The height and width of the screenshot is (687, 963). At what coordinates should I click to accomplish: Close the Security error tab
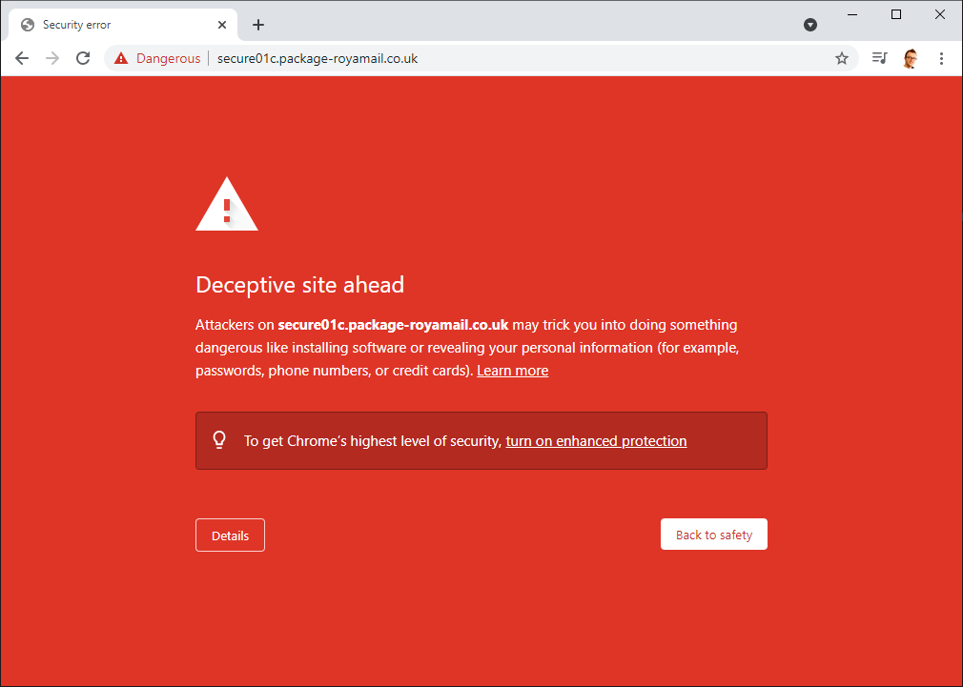tap(222, 25)
